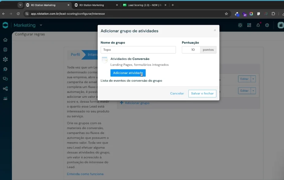This screenshot has height=180, width=284.
Task: Click the diamond badge icon in header
Action: point(240,25)
